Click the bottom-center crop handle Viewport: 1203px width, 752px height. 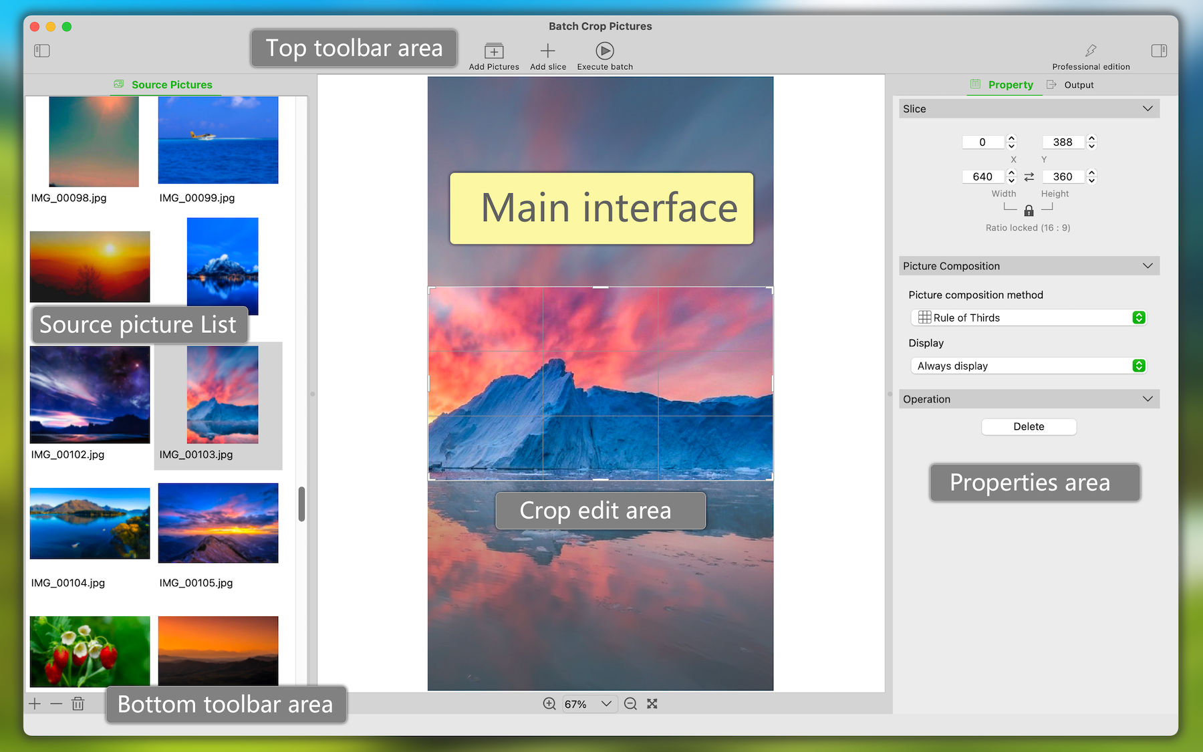[x=601, y=479]
